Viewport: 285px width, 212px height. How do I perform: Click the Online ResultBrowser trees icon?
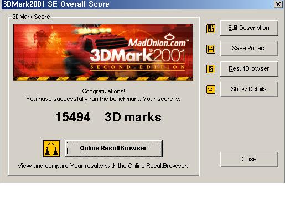(51, 149)
